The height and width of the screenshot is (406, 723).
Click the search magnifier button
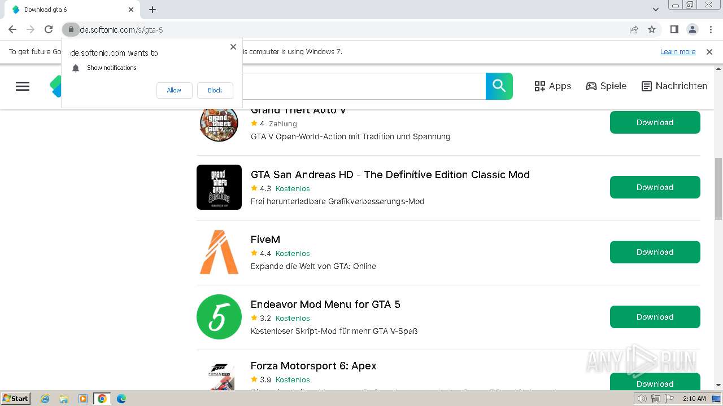pyautogui.click(x=499, y=86)
